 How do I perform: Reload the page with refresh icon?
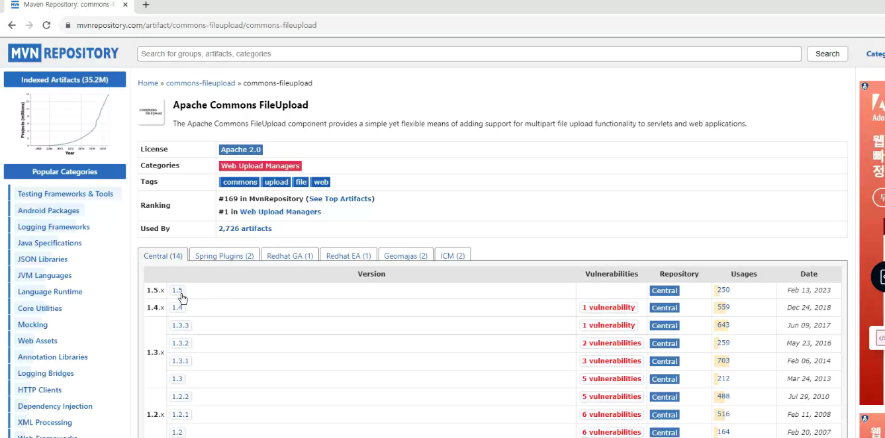click(46, 25)
